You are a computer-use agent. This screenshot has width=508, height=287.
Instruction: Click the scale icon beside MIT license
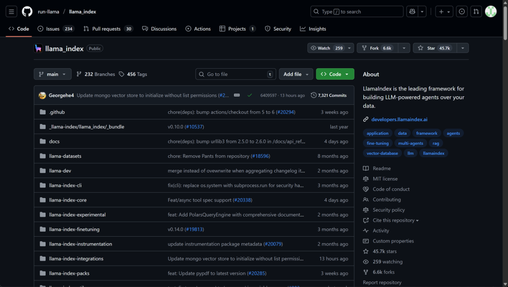pyautogui.click(x=366, y=179)
